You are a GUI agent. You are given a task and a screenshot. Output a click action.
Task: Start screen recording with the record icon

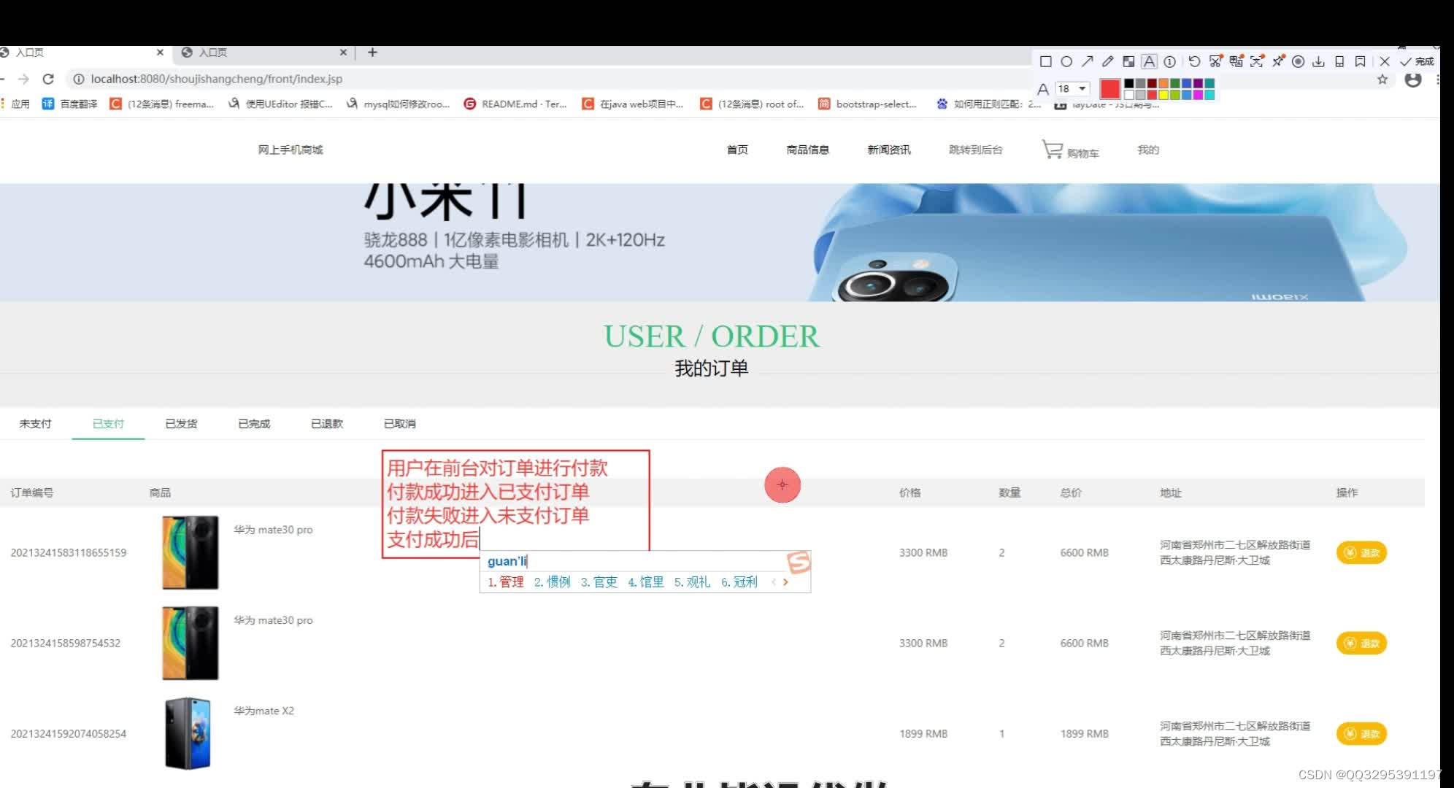(1298, 61)
